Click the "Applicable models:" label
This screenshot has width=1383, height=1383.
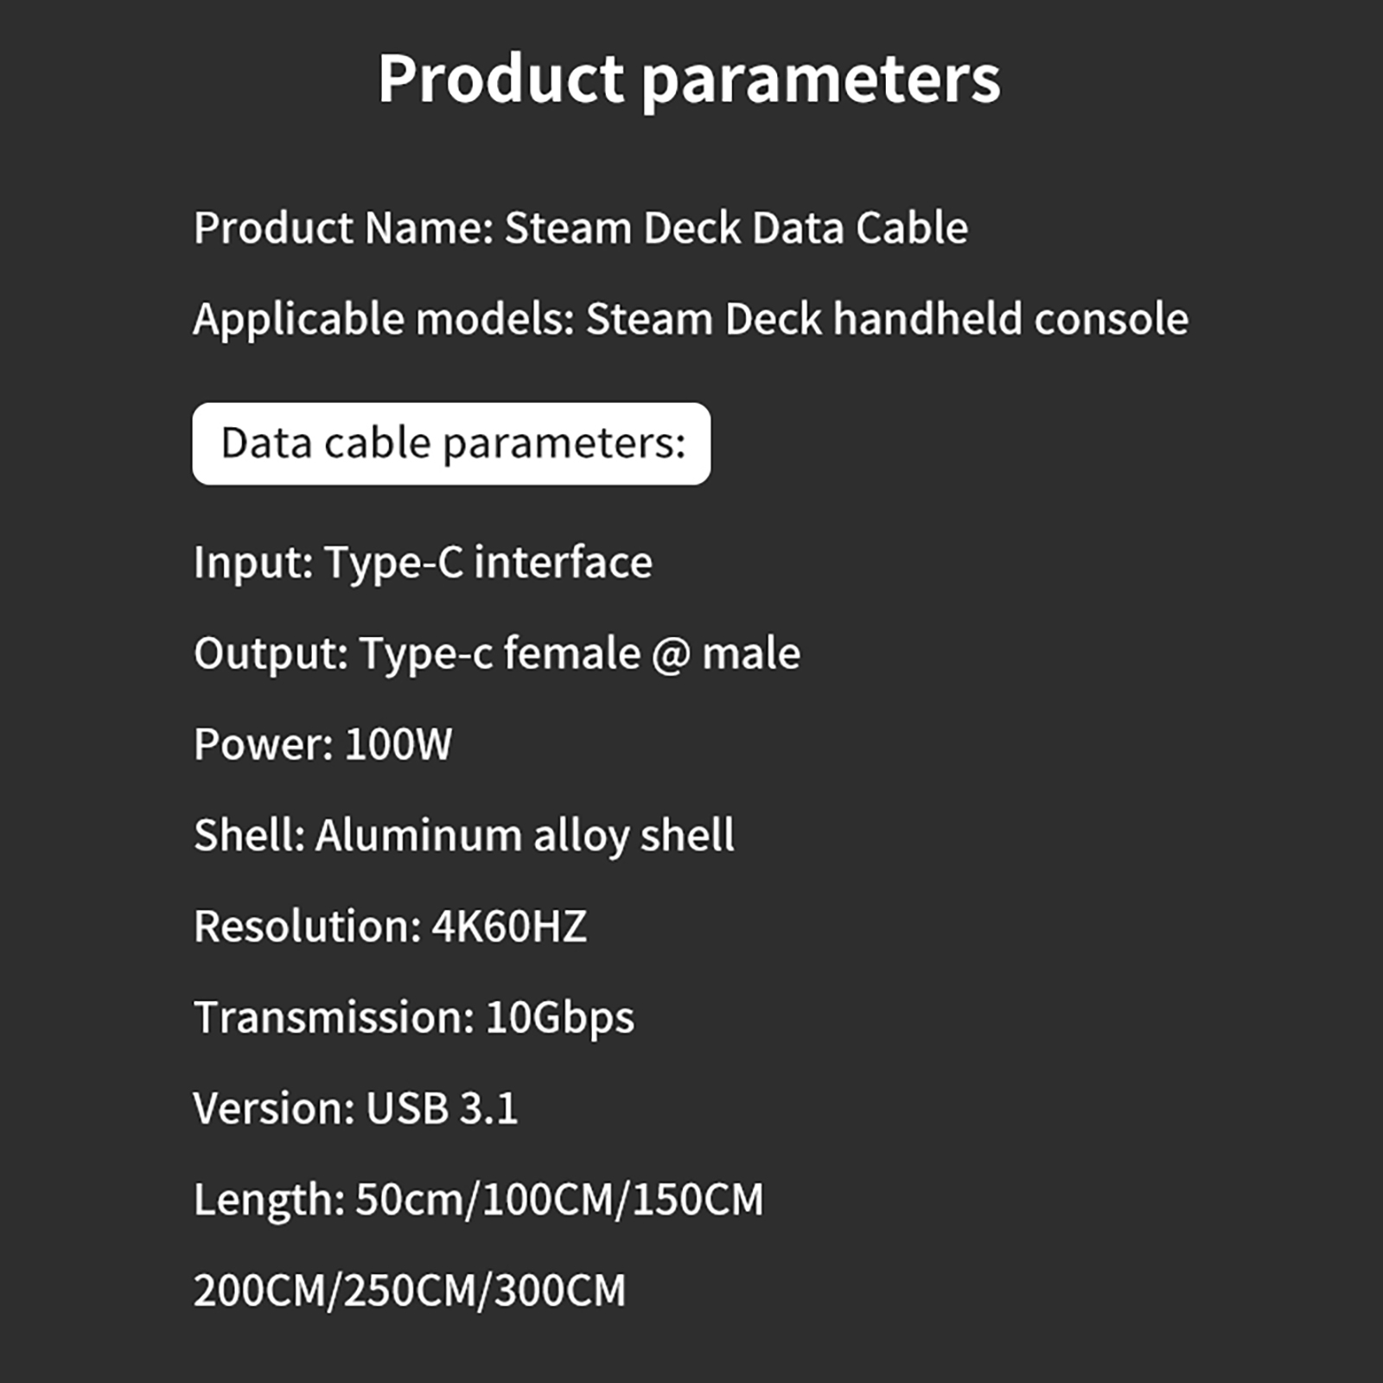pyautogui.click(x=384, y=320)
